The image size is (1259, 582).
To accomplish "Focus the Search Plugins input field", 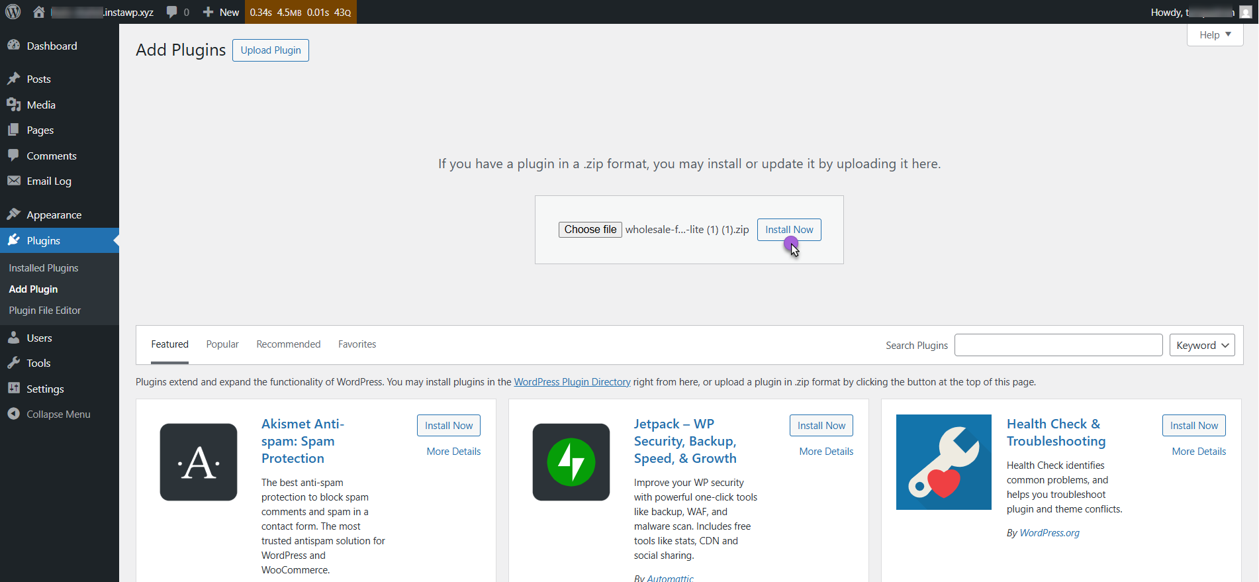I will (x=1058, y=345).
